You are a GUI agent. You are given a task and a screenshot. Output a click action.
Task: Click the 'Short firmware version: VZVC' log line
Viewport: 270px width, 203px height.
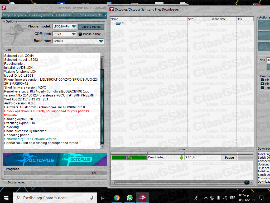(x=25, y=87)
